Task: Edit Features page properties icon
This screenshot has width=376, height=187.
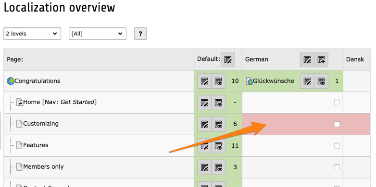Action: click(x=204, y=146)
